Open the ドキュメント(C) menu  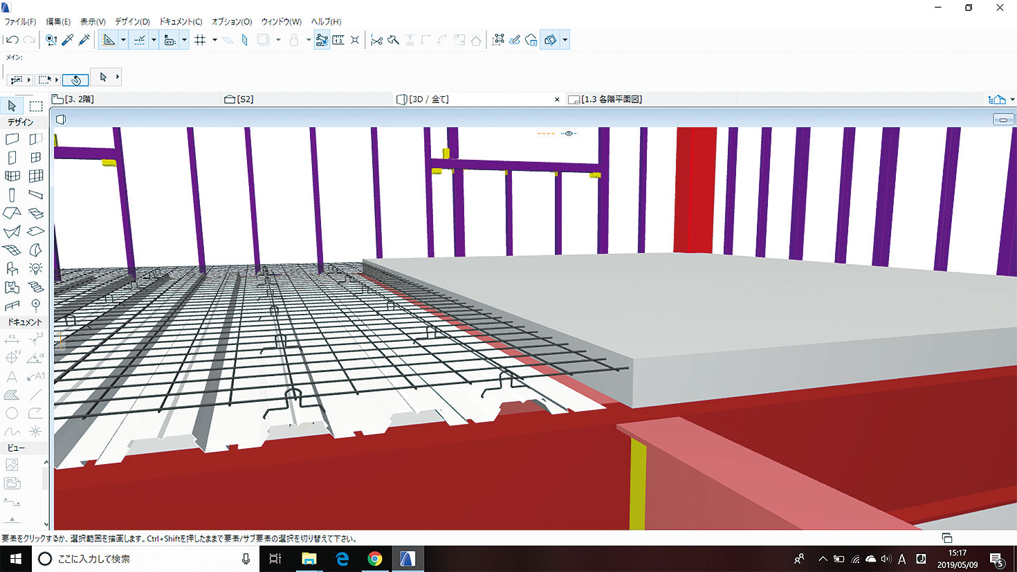pos(181,21)
